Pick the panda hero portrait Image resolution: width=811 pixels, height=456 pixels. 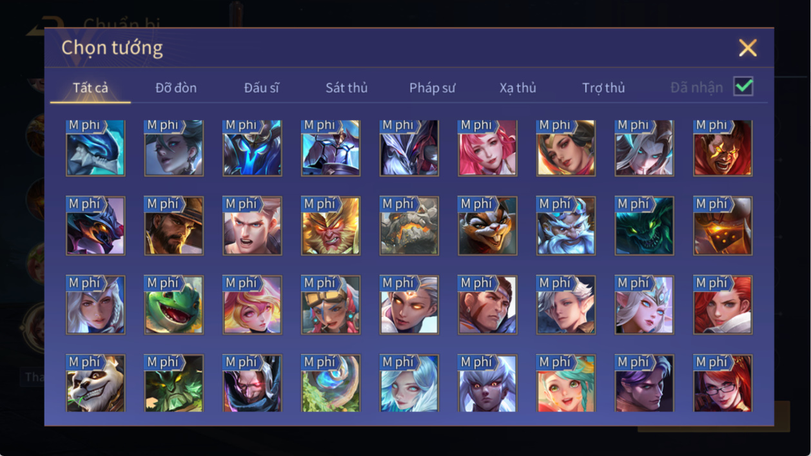(95, 383)
